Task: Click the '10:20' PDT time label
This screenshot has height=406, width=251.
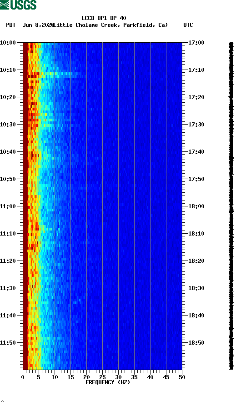Action: click(8, 97)
